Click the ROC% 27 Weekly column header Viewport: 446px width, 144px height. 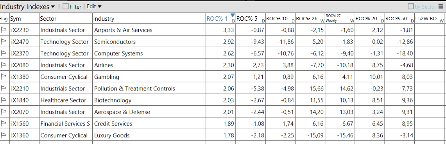coord(340,19)
